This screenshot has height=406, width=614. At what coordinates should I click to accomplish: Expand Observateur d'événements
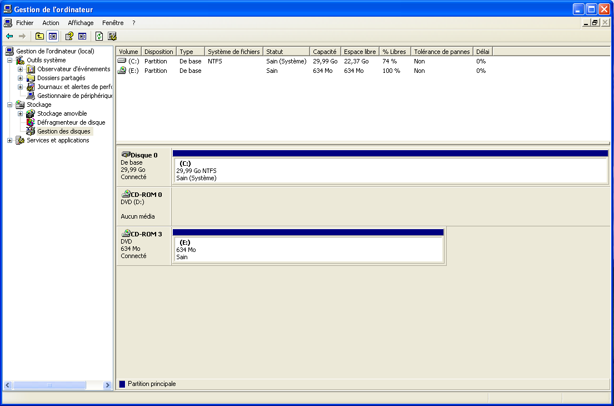click(21, 70)
